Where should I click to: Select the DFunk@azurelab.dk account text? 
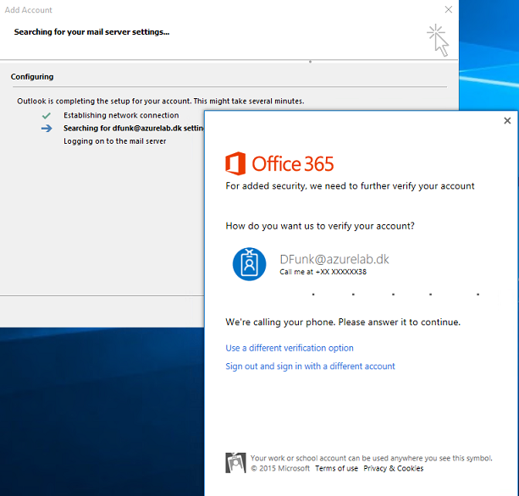point(334,259)
